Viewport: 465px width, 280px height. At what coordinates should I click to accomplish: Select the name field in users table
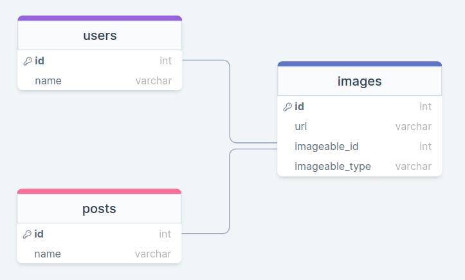pos(48,81)
